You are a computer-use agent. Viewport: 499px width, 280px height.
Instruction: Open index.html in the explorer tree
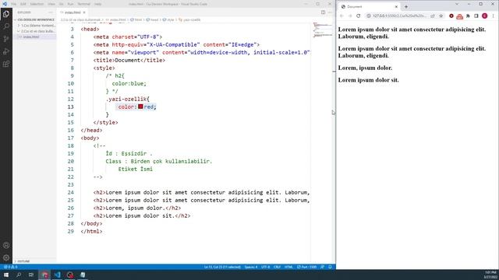click(x=31, y=37)
